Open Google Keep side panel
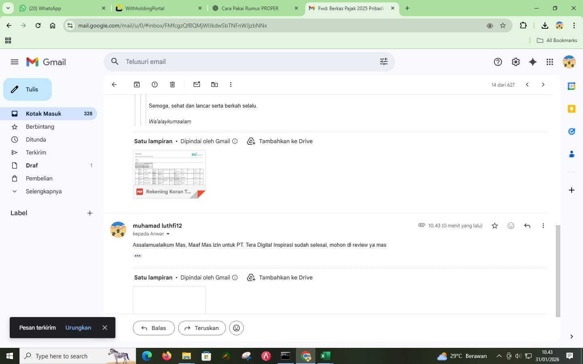This screenshot has width=583, height=364. point(571,108)
